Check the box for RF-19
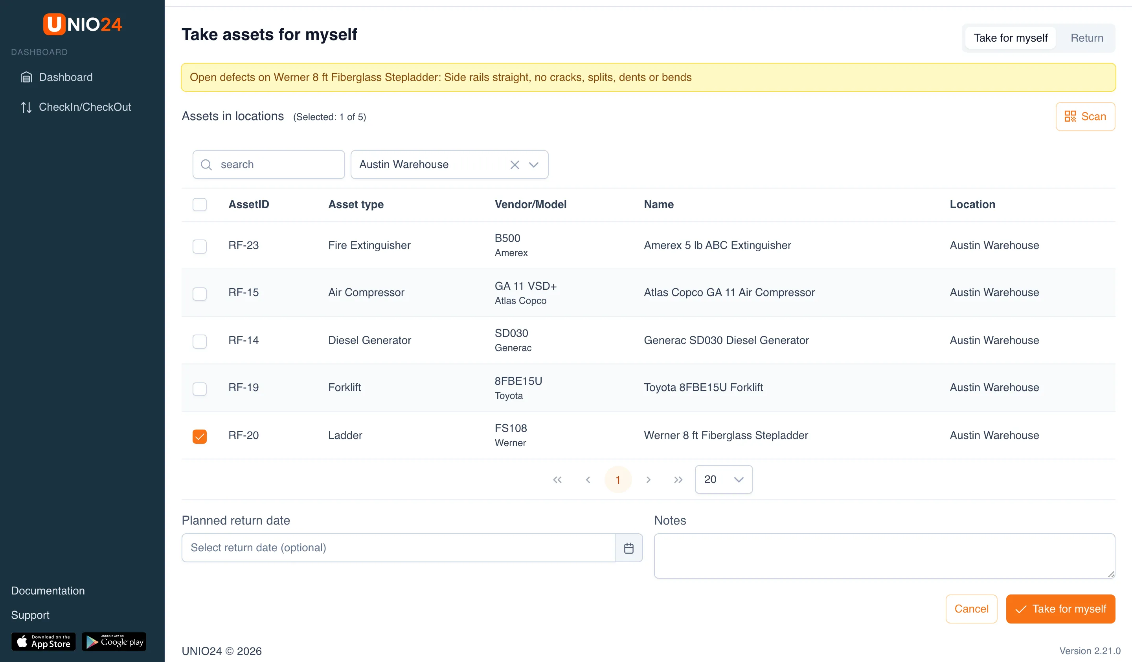Screen dimensions: 1132x662 pyautogui.click(x=199, y=388)
